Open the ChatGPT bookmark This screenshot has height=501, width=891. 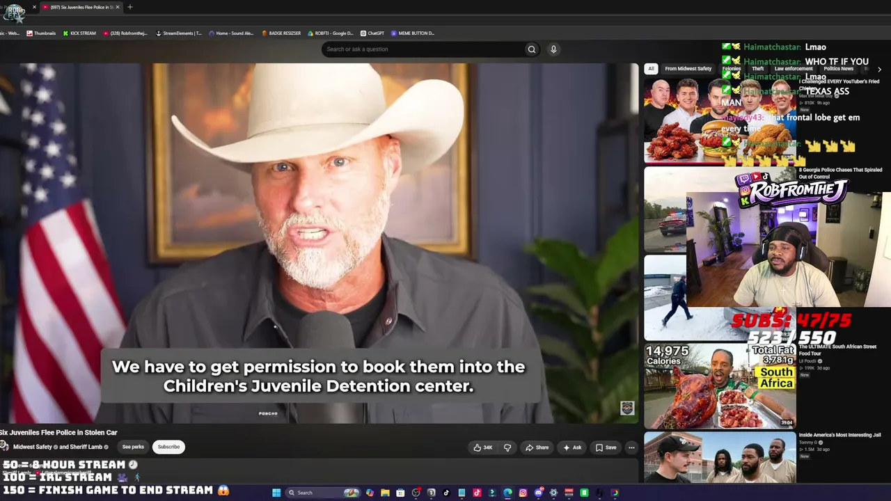click(372, 33)
